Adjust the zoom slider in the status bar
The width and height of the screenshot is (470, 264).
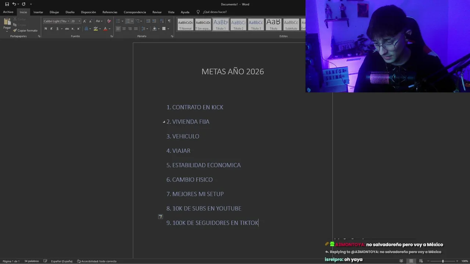click(x=443, y=261)
